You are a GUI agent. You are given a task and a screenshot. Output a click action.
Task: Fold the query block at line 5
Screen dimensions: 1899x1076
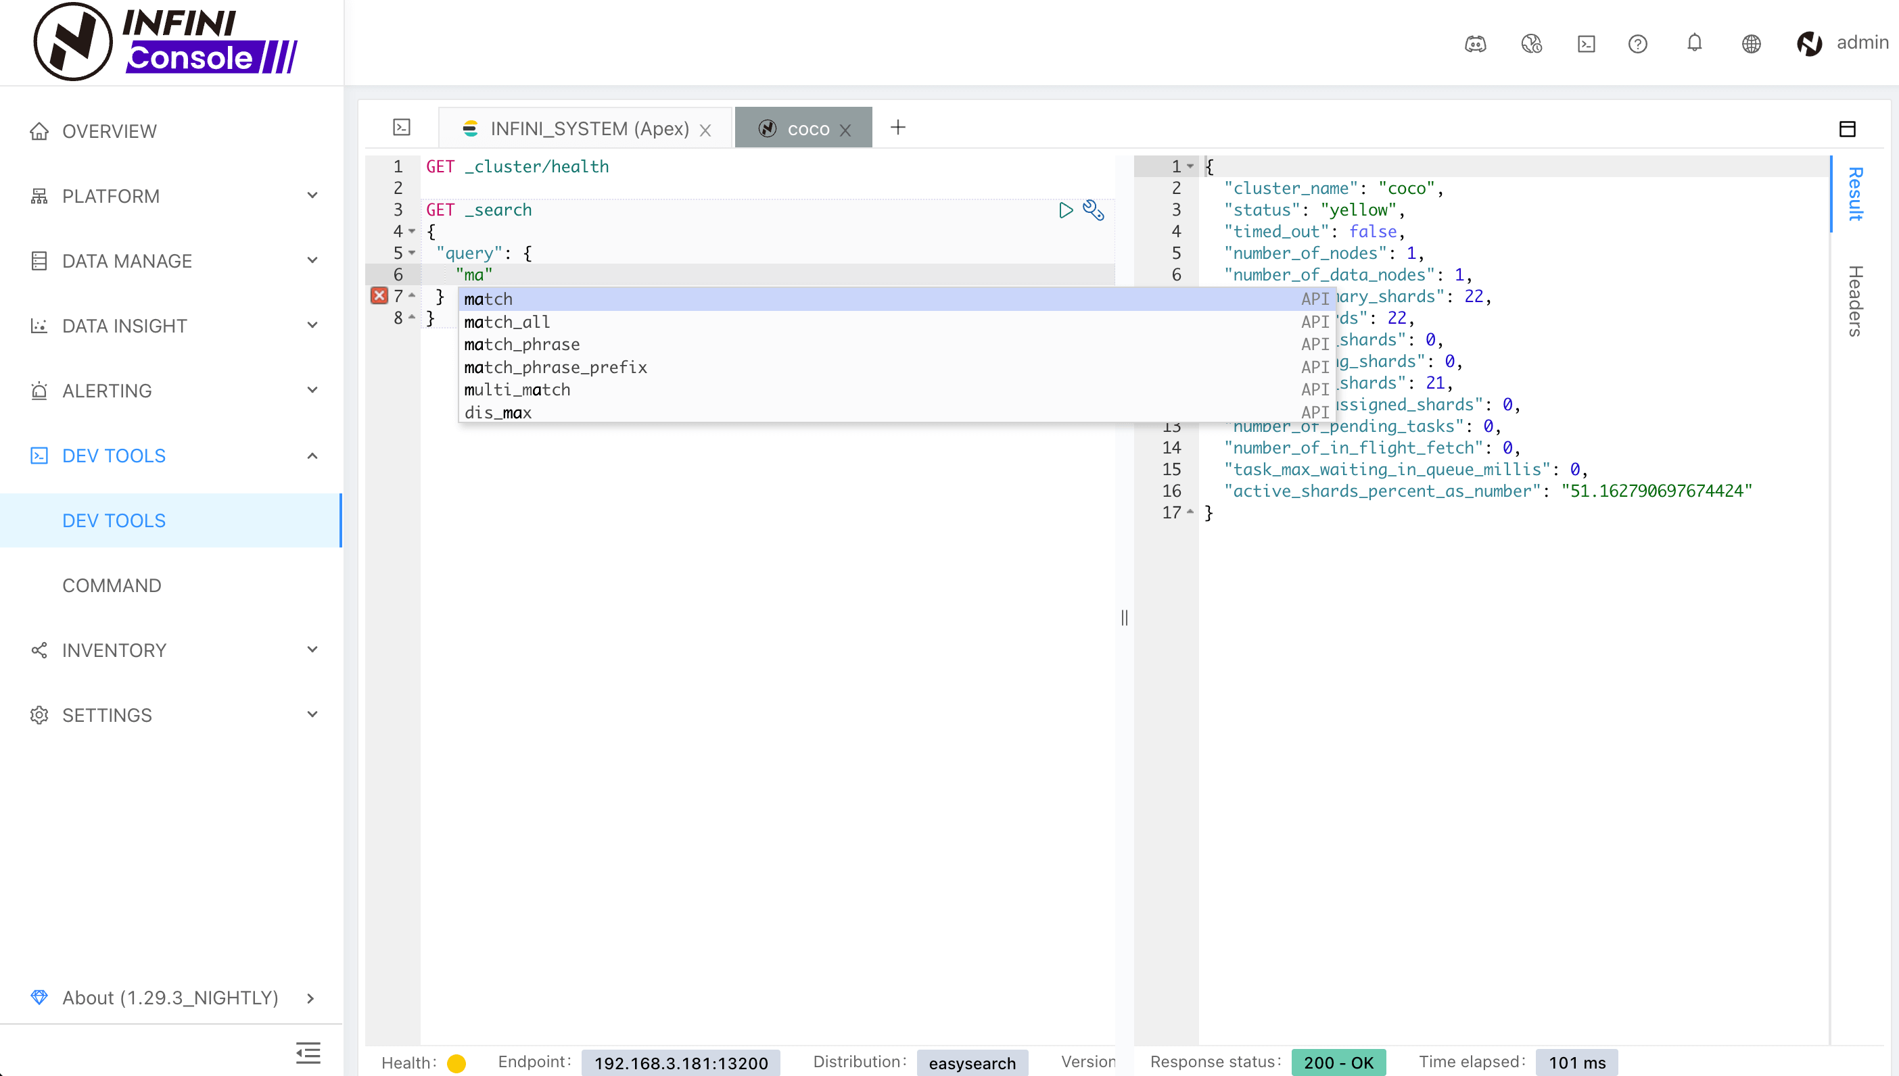click(412, 253)
